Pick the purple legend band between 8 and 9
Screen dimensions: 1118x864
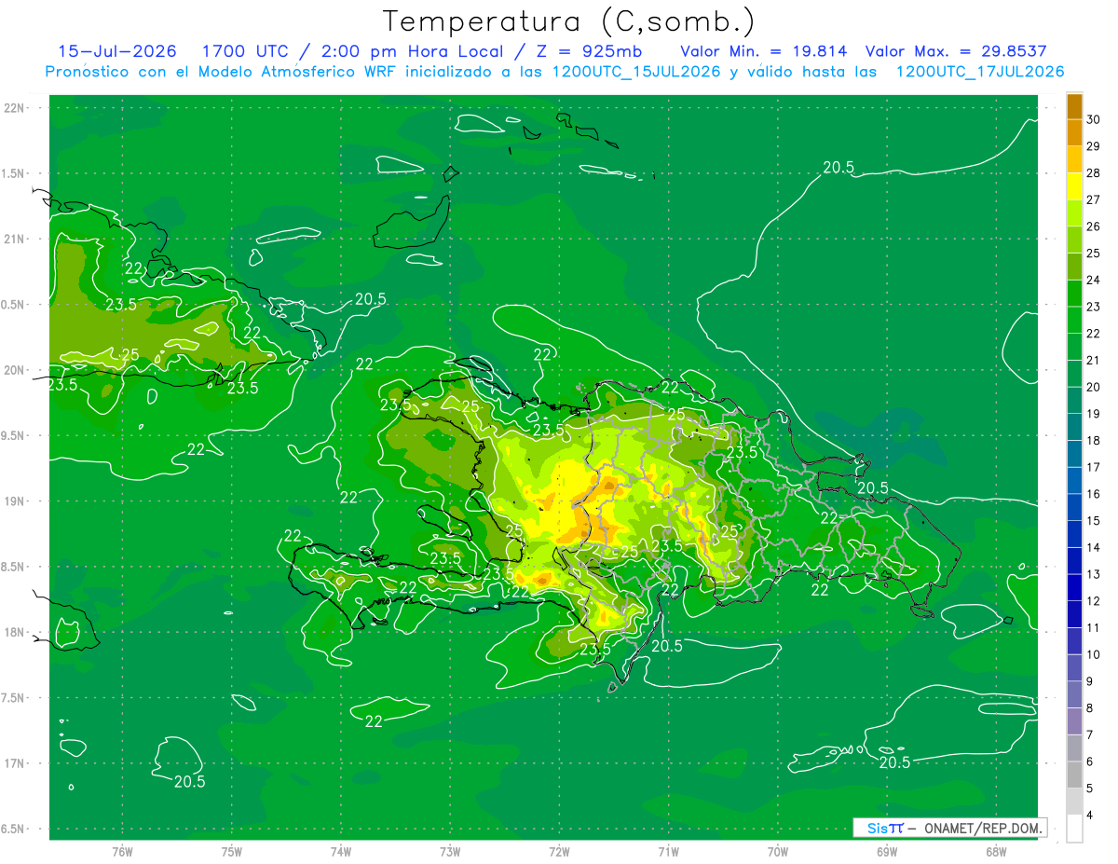(x=1074, y=694)
